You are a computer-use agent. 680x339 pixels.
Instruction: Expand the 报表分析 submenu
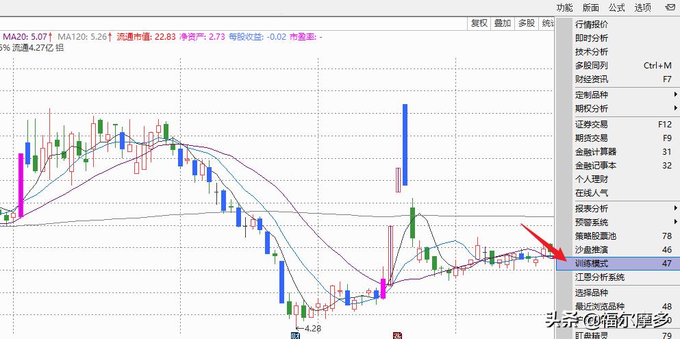pyautogui.click(x=625, y=208)
